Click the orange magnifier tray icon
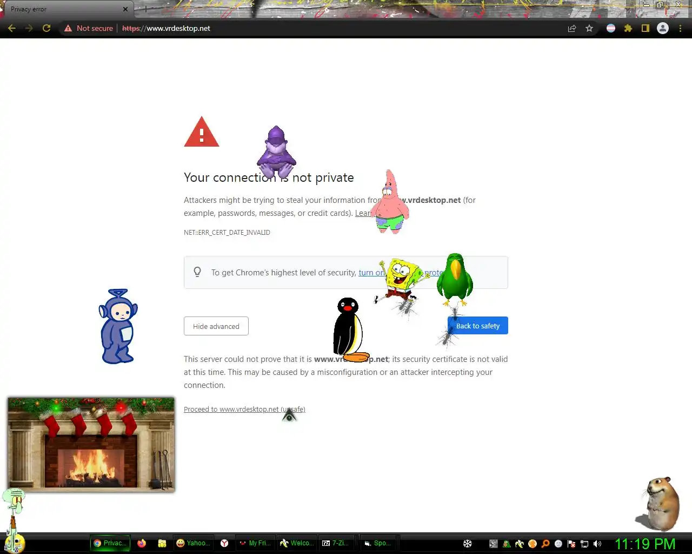This screenshot has width=692, height=554. 545,544
